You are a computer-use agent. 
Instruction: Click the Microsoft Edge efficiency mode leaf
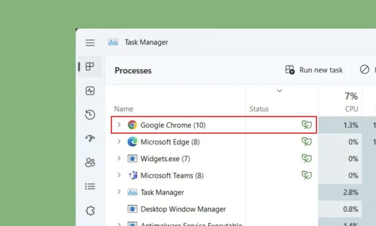(307, 142)
